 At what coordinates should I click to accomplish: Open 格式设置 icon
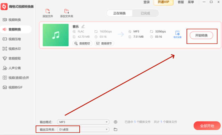coord(177,34)
